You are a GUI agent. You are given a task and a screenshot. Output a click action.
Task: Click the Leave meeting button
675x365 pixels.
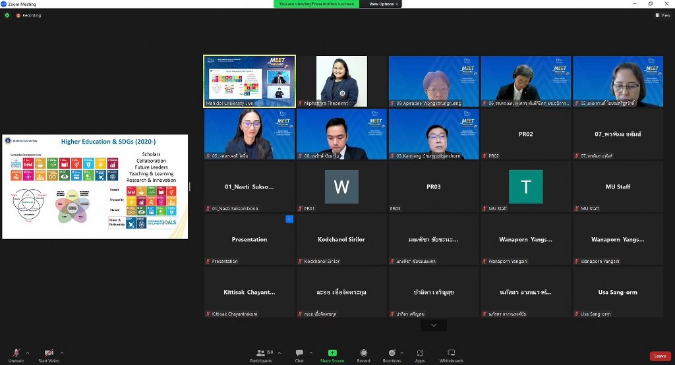pyautogui.click(x=660, y=356)
